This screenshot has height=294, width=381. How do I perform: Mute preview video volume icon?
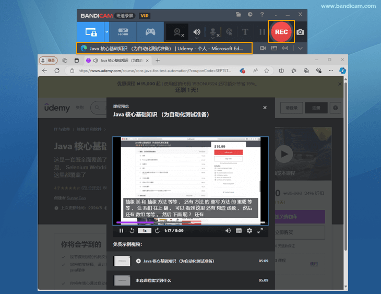point(228,230)
